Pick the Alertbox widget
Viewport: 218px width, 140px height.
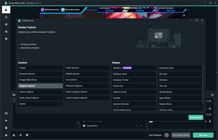coord(134,68)
